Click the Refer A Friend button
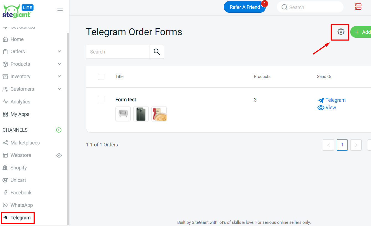The image size is (371, 226). (244, 7)
